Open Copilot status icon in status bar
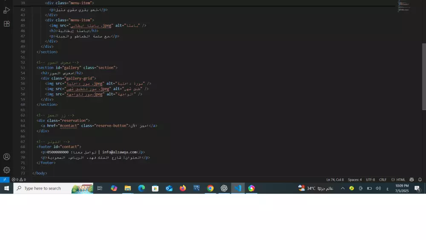This screenshot has height=240, width=426. tap(412, 179)
